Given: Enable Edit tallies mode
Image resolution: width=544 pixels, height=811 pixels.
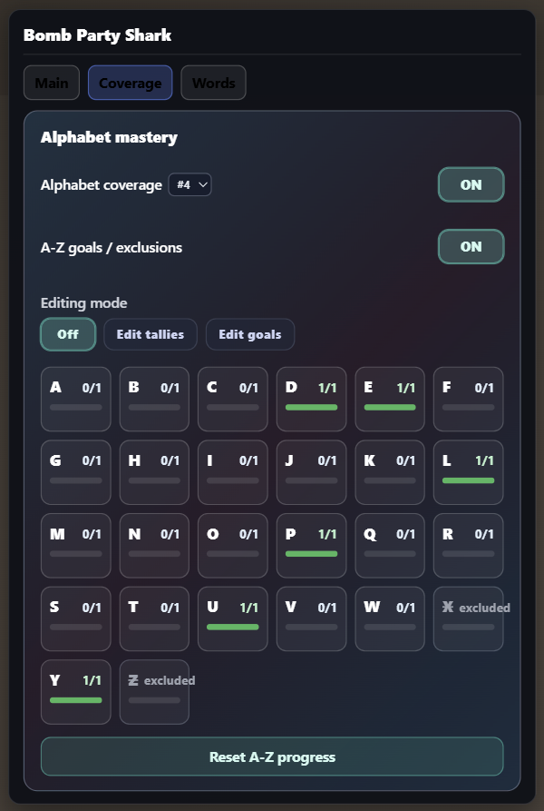Looking at the screenshot, I should (151, 334).
